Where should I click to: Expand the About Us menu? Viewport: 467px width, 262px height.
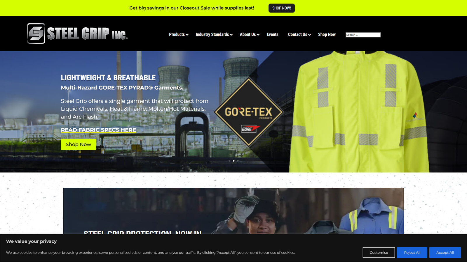[x=250, y=34]
